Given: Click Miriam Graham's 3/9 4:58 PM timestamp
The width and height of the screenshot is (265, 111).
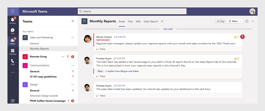Looking at the screenshot, I should (120, 37).
